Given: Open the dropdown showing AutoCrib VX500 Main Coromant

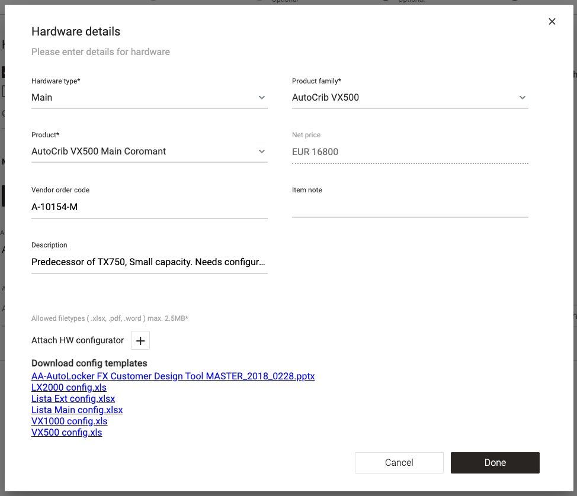Looking at the screenshot, I should pyautogui.click(x=142, y=152).
